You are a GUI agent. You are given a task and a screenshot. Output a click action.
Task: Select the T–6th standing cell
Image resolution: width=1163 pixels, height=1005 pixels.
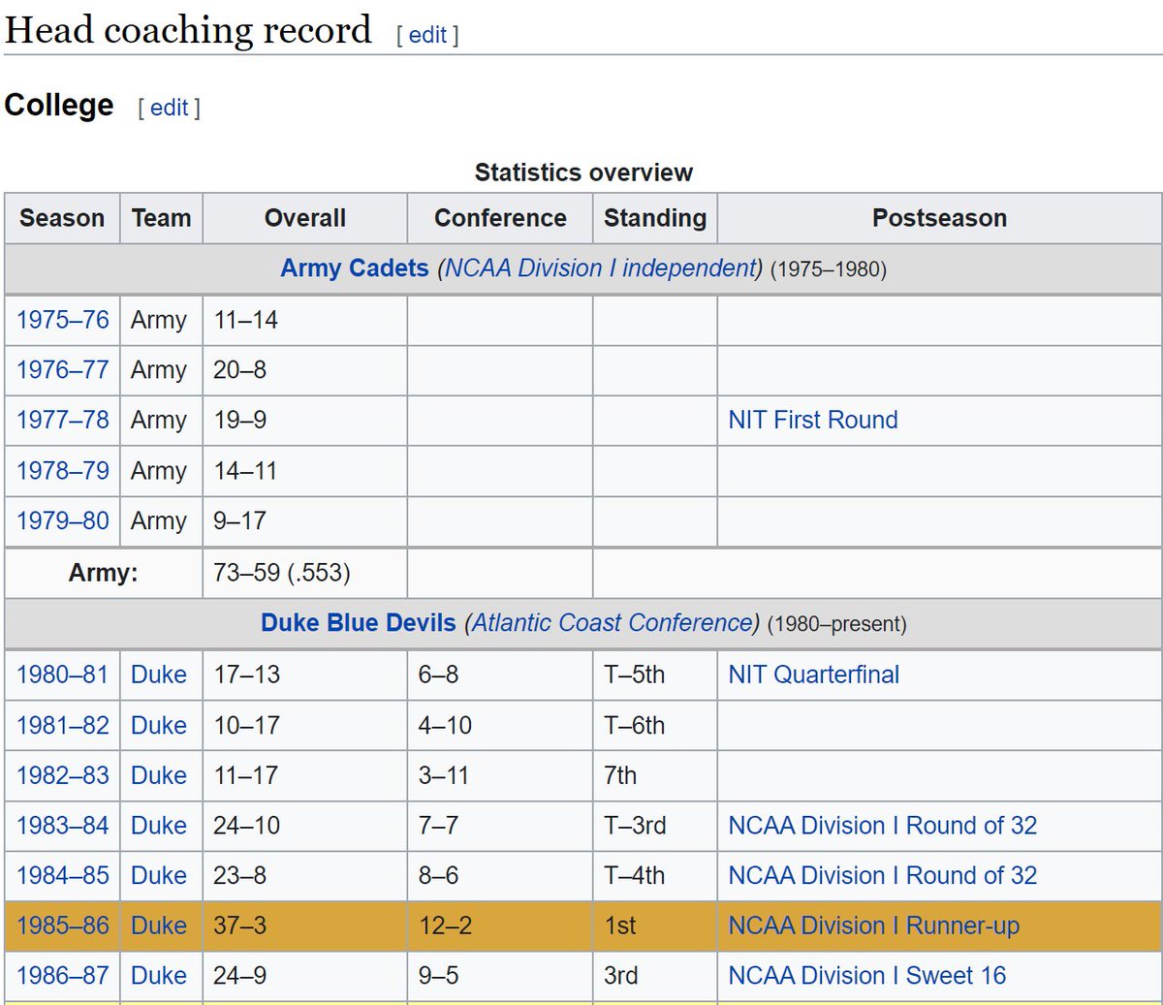(x=655, y=725)
